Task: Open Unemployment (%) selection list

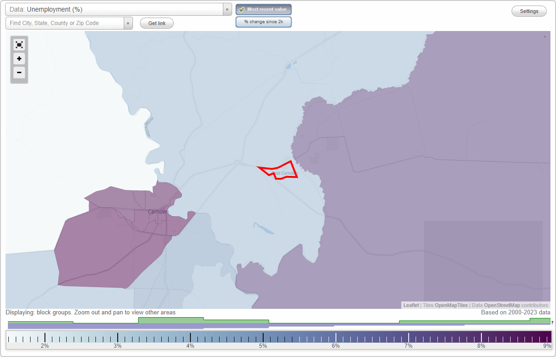Action: tap(116, 9)
